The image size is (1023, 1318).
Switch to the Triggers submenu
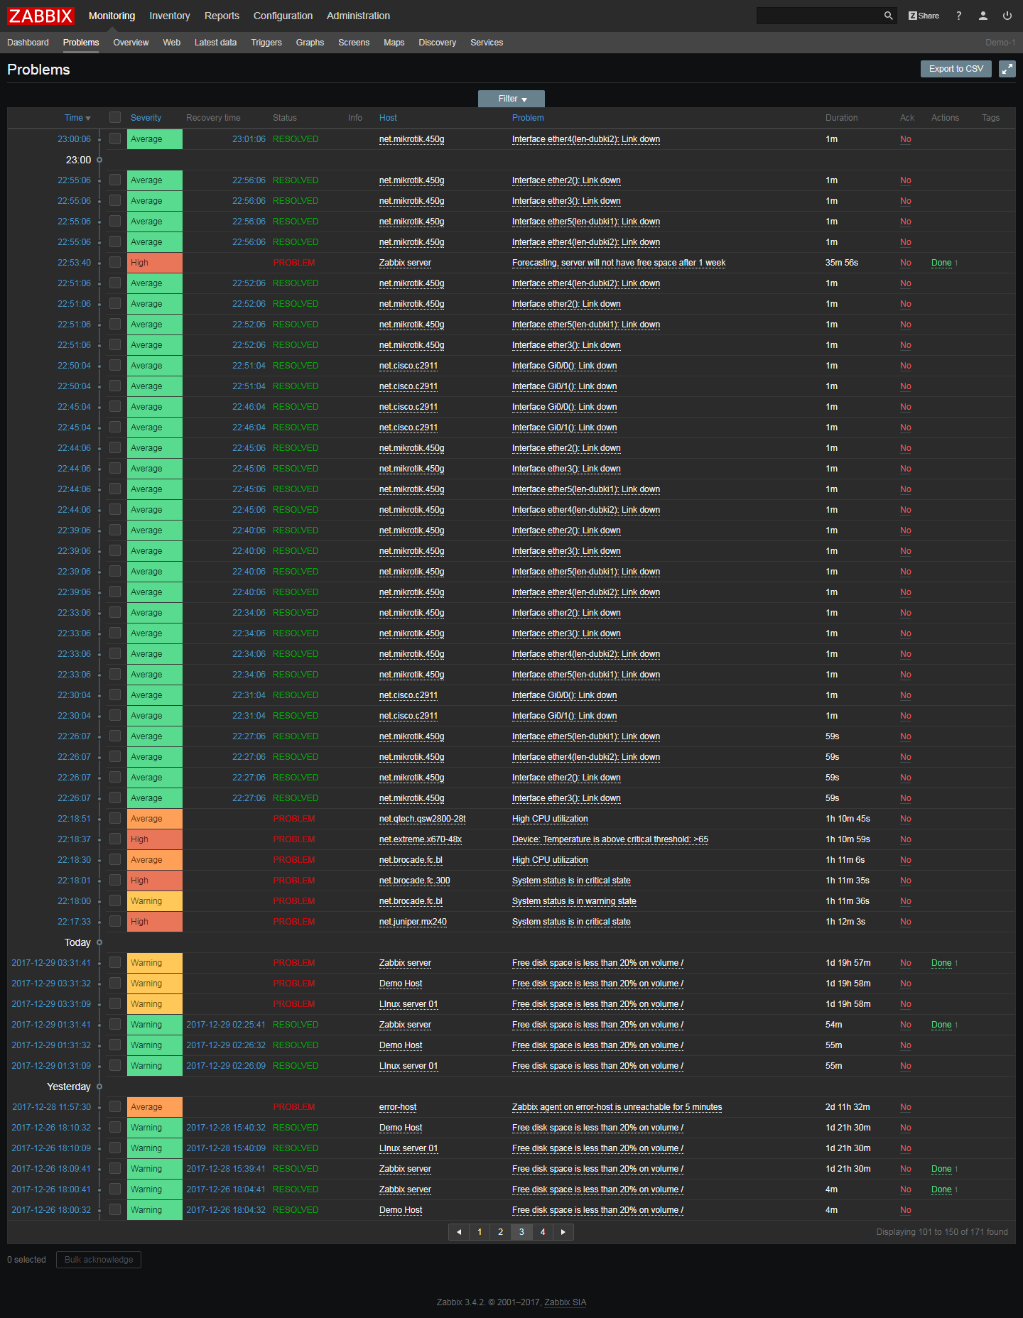(x=266, y=43)
